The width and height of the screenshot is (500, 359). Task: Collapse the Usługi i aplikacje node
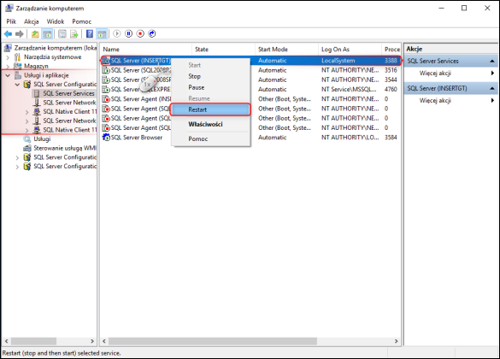tap(8, 75)
